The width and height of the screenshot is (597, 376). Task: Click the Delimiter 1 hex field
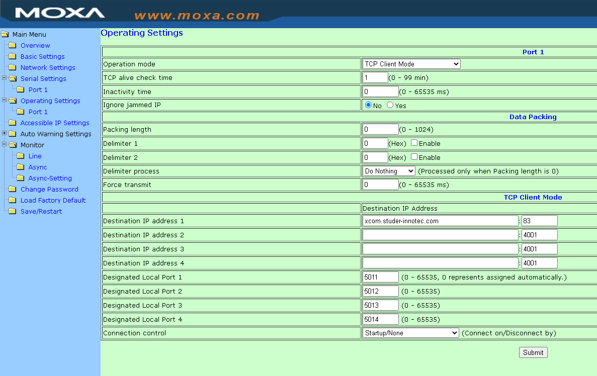(x=375, y=143)
